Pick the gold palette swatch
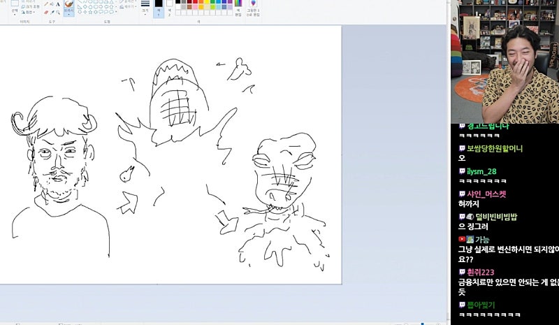 pos(201,7)
